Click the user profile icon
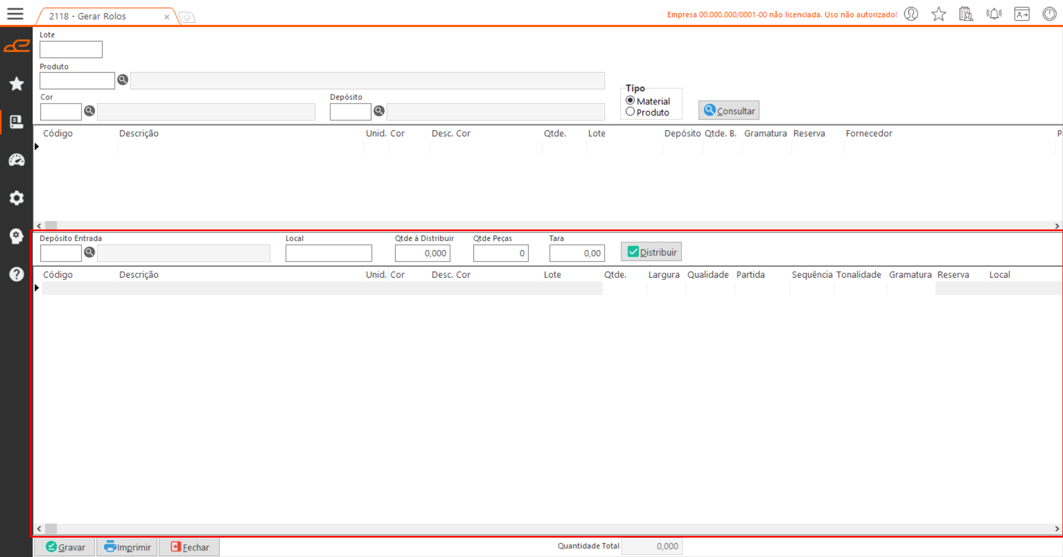Image resolution: width=1063 pixels, height=557 pixels. 911,14
